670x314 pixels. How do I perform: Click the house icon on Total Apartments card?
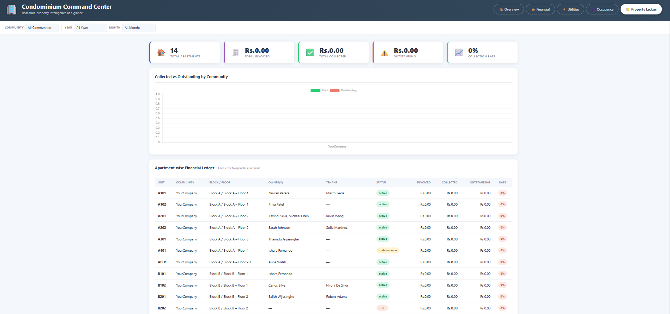coord(161,52)
